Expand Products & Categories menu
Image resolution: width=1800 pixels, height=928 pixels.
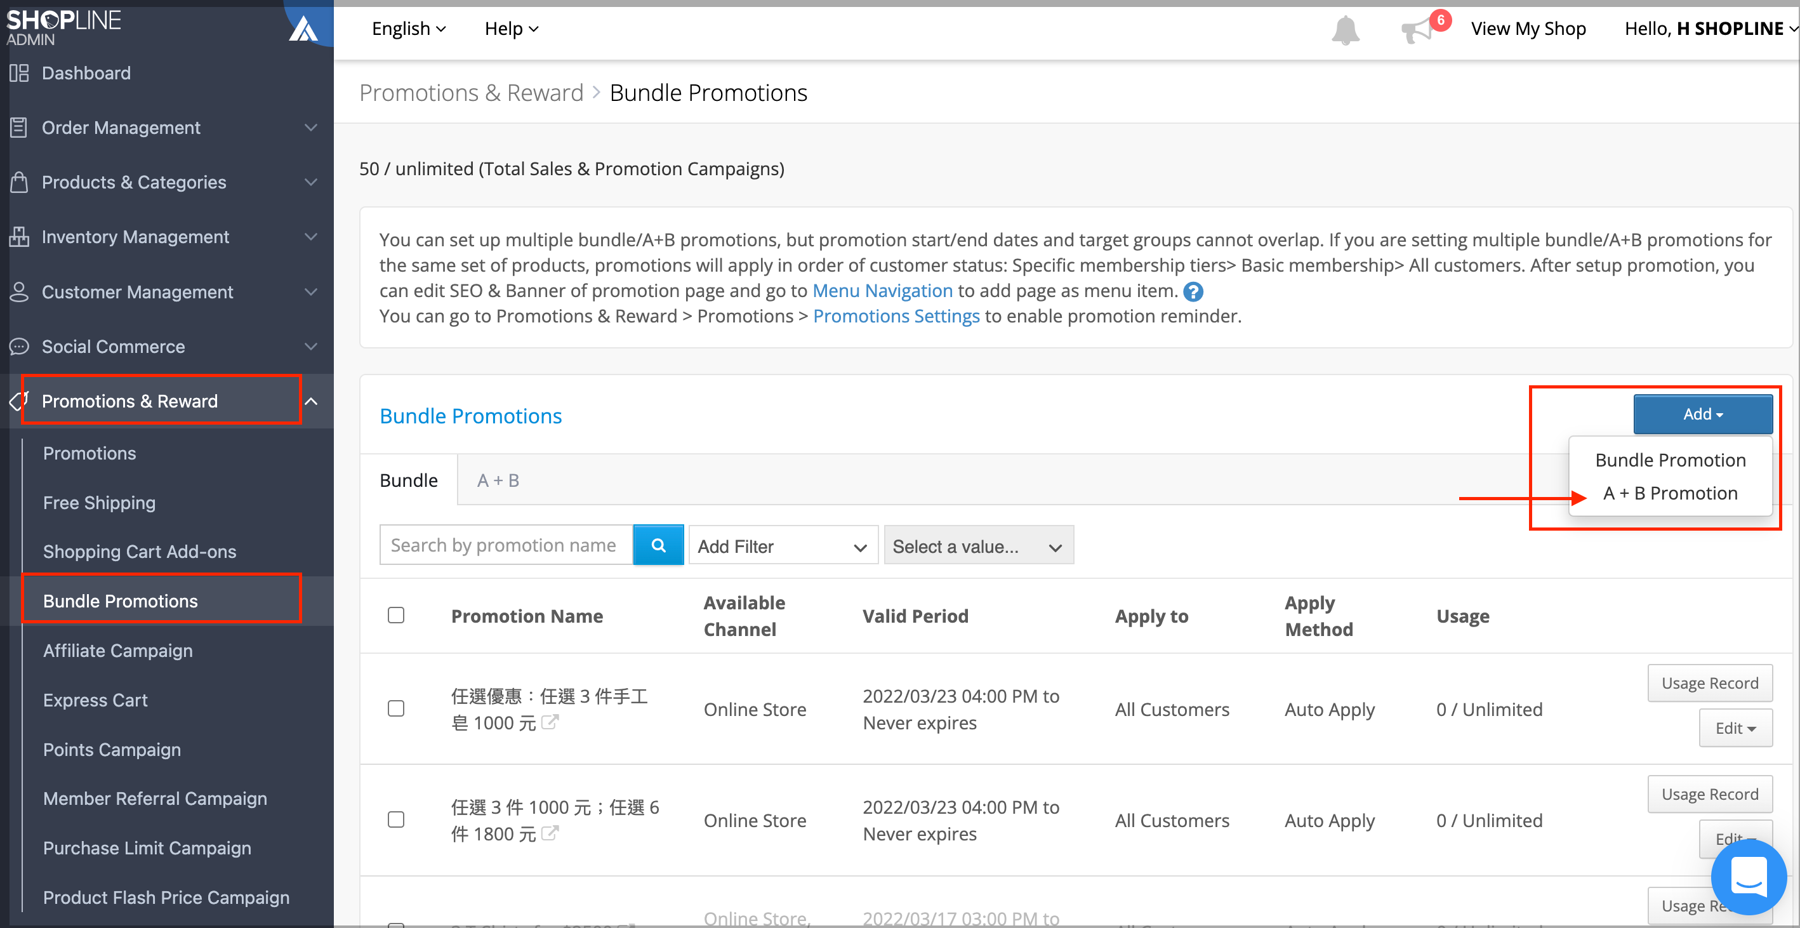click(311, 182)
